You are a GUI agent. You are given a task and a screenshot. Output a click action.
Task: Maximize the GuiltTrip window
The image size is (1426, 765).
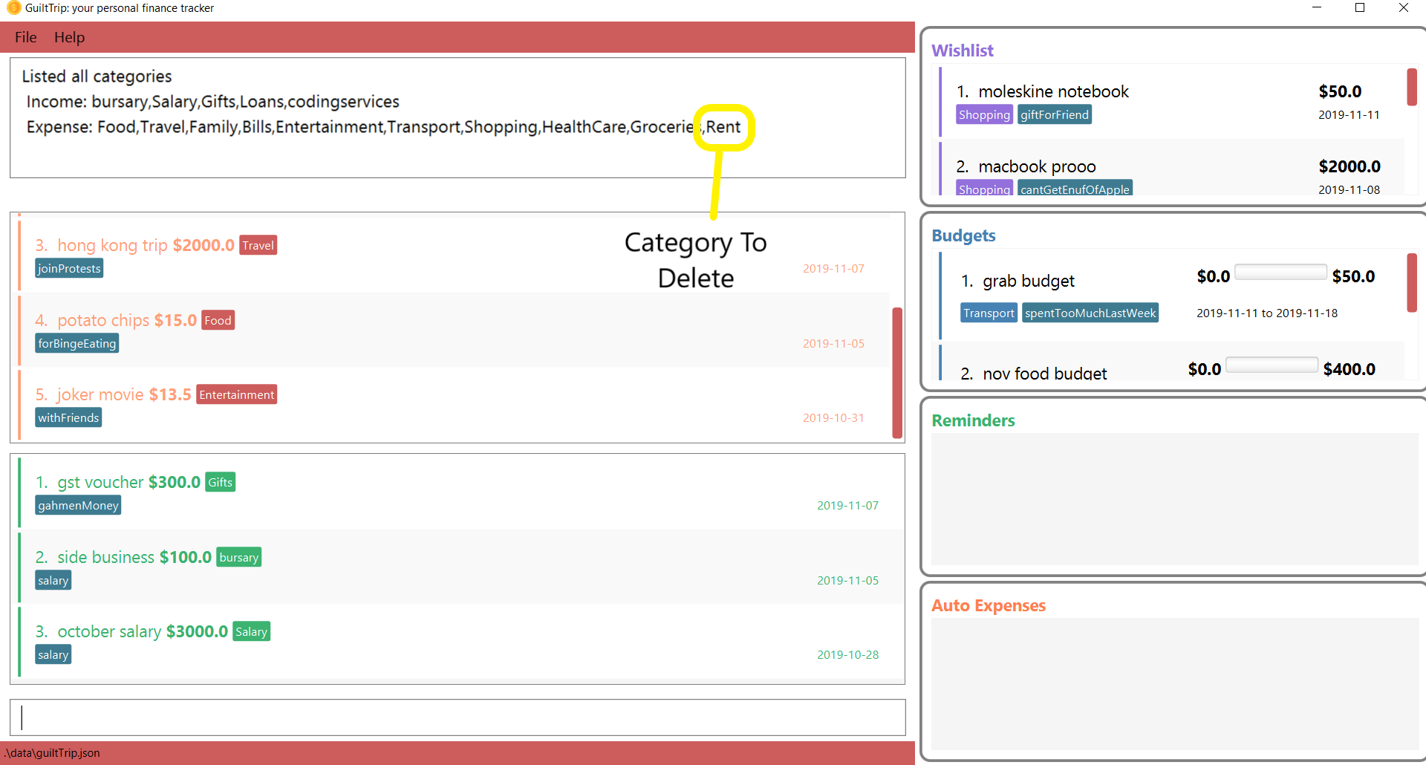pos(1360,8)
